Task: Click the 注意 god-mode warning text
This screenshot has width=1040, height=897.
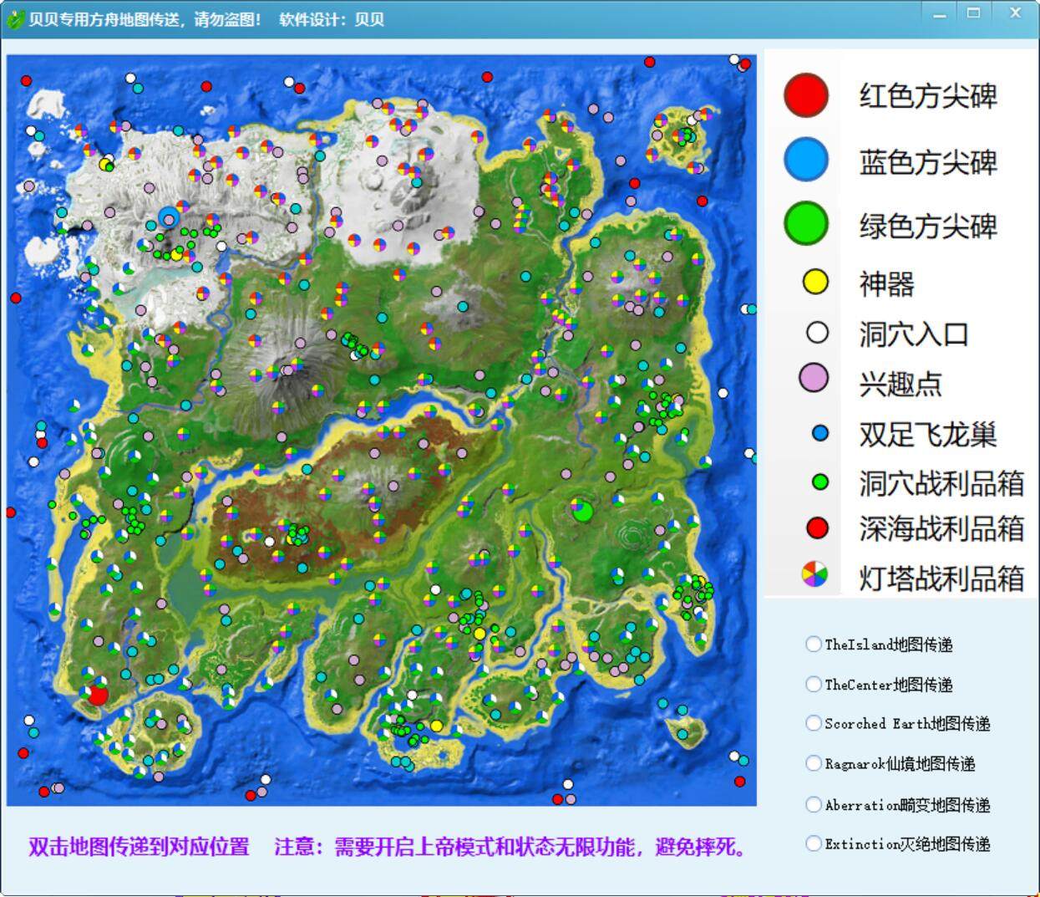Action: (x=511, y=847)
